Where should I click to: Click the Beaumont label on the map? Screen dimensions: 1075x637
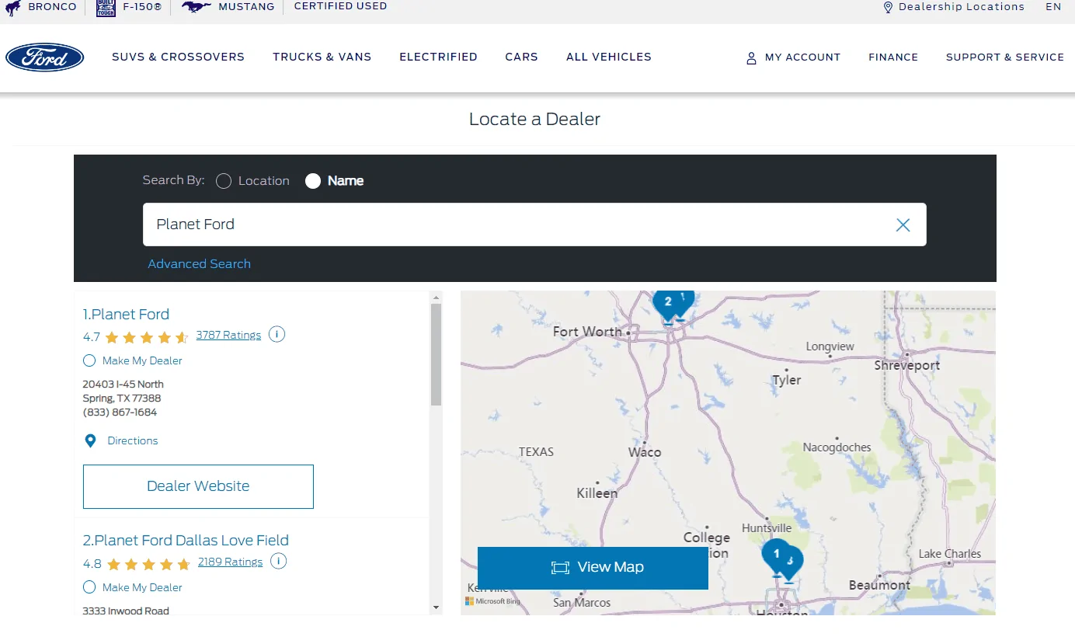(879, 585)
